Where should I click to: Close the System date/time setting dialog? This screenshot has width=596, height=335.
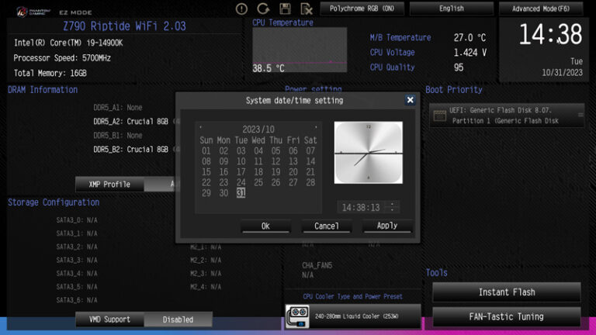tap(410, 100)
